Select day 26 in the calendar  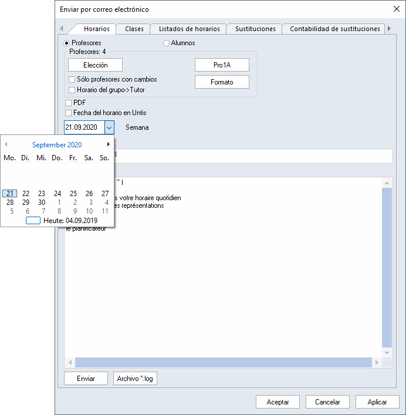tap(89, 194)
